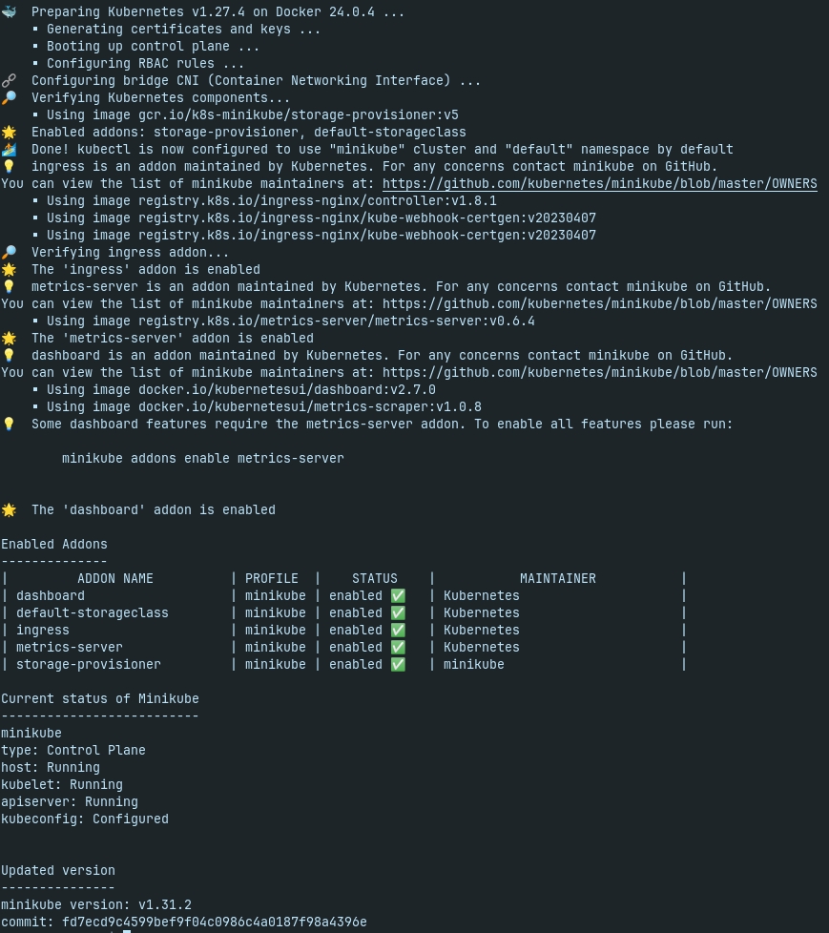Screen dimensions: 829x933
Task: Click the link icon beside Configuring bridge CNI
Action: (9, 80)
